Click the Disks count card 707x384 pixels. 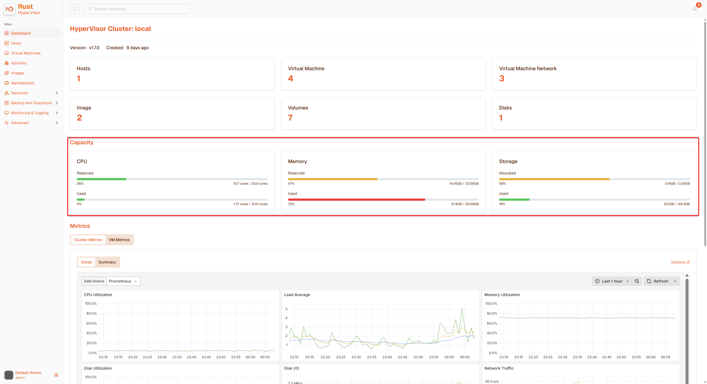pos(594,113)
